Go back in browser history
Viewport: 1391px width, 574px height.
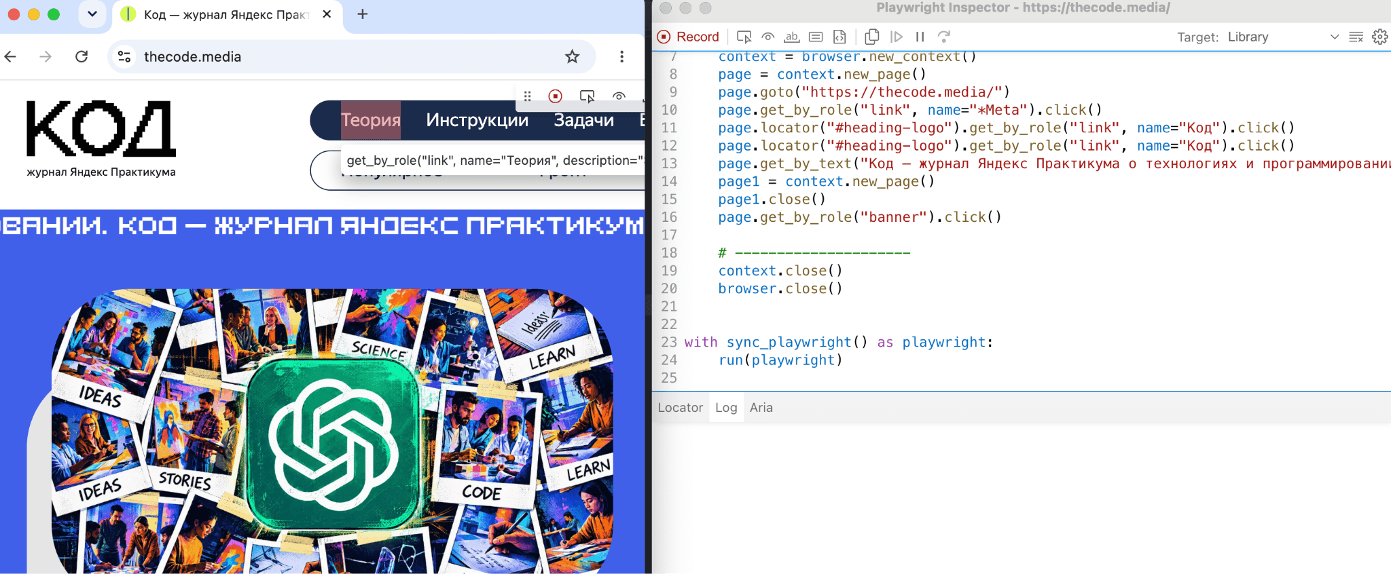point(11,56)
